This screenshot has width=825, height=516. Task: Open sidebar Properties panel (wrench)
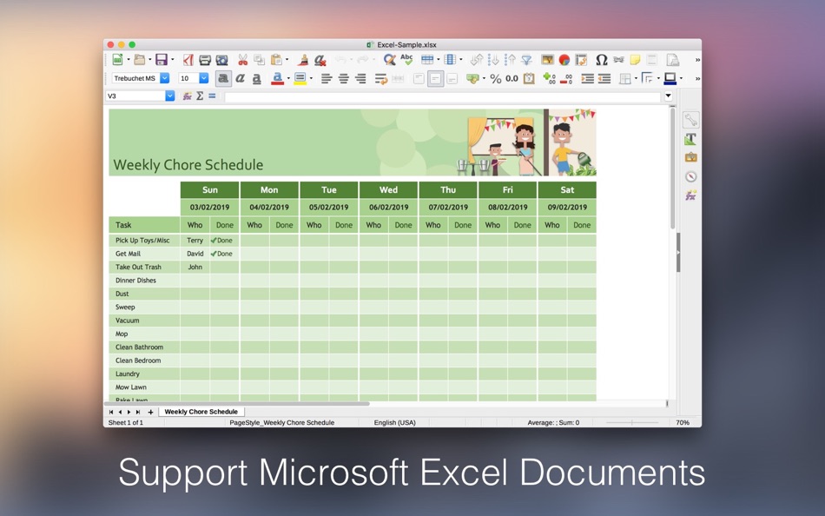coord(691,121)
